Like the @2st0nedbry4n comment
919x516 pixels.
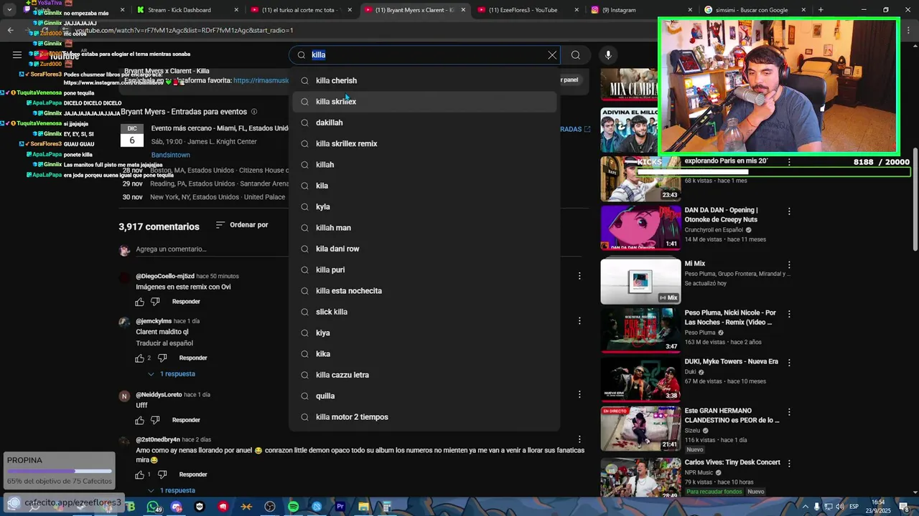pyautogui.click(x=140, y=474)
